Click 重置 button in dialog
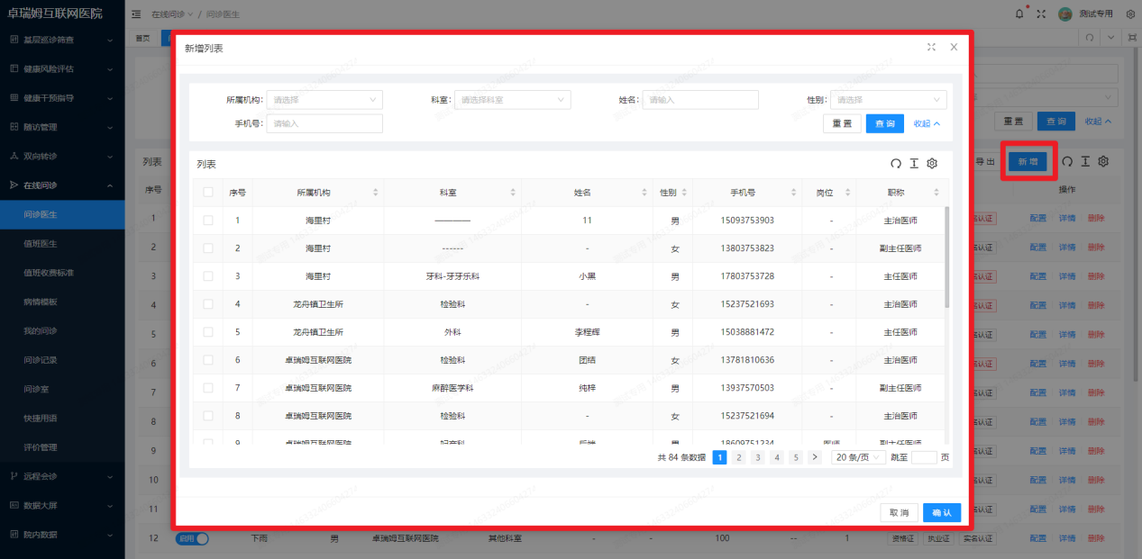 (842, 123)
